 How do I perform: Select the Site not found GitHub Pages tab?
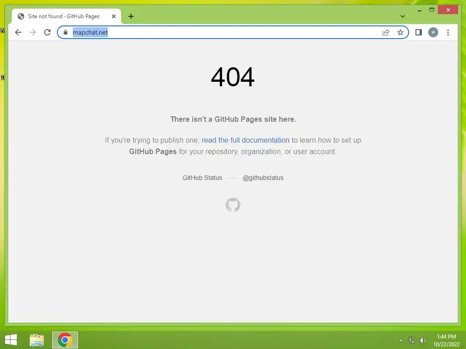66,16
